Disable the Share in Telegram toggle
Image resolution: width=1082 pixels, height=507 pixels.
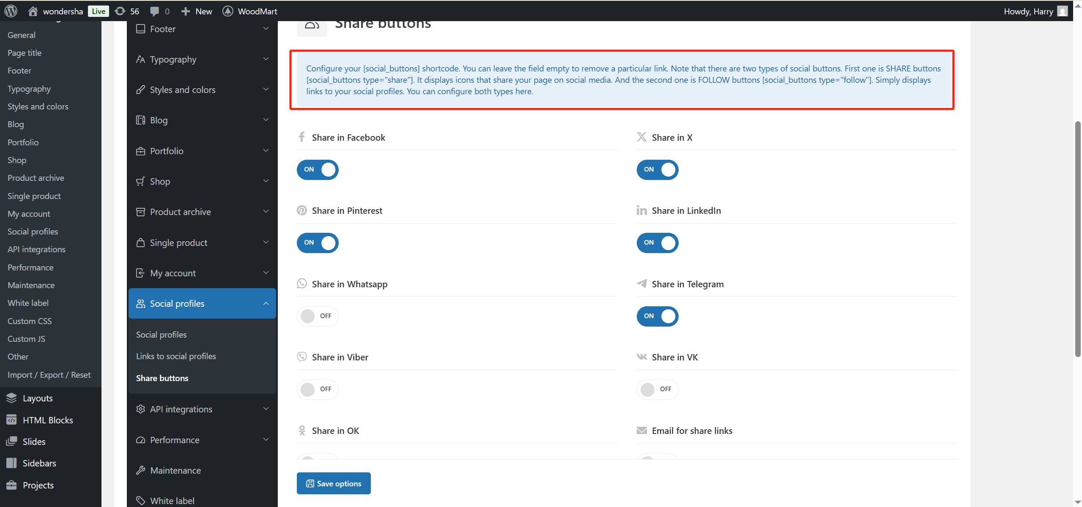click(657, 316)
